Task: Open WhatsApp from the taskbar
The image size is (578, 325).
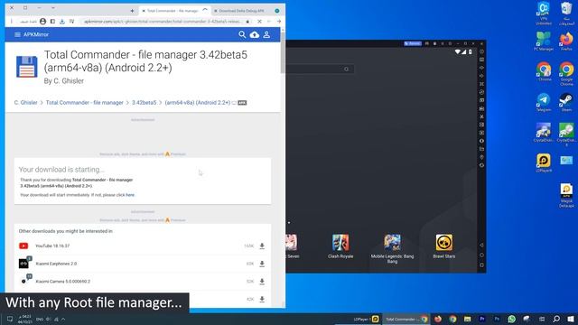Action: pyautogui.click(x=512, y=319)
